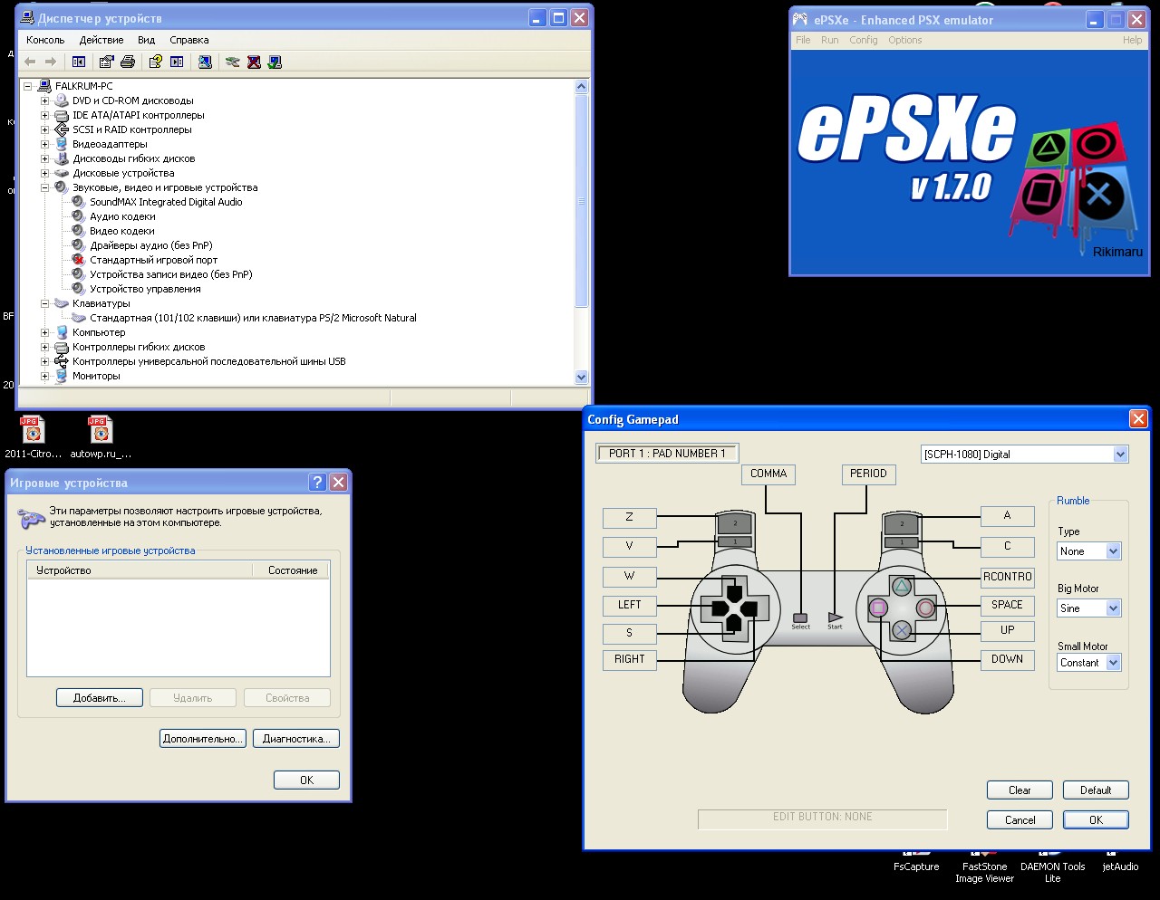Select the Properties icon in Device Manager toolbar
Screen dimensions: 1160x900
(106, 62)
